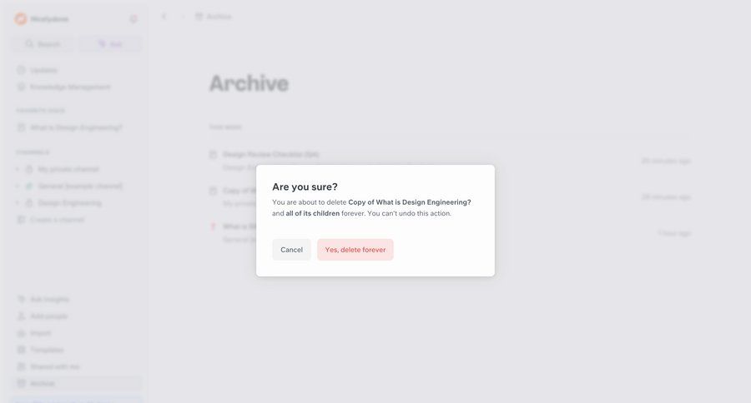
Task: Click the Ask Insights icon in sidebar
Action: tap(22, 299)
